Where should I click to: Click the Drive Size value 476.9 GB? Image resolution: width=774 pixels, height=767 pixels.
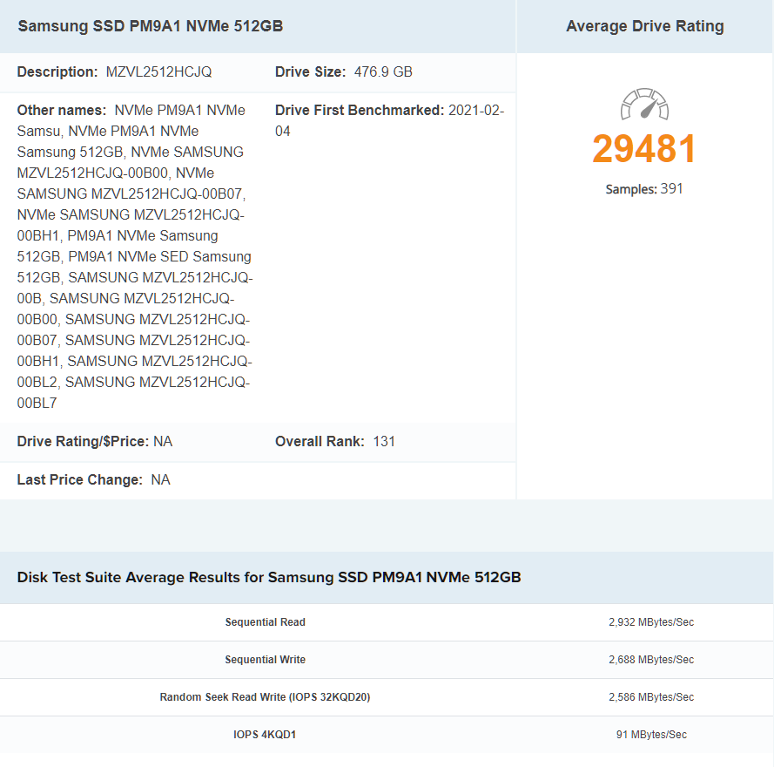(383, 72)
